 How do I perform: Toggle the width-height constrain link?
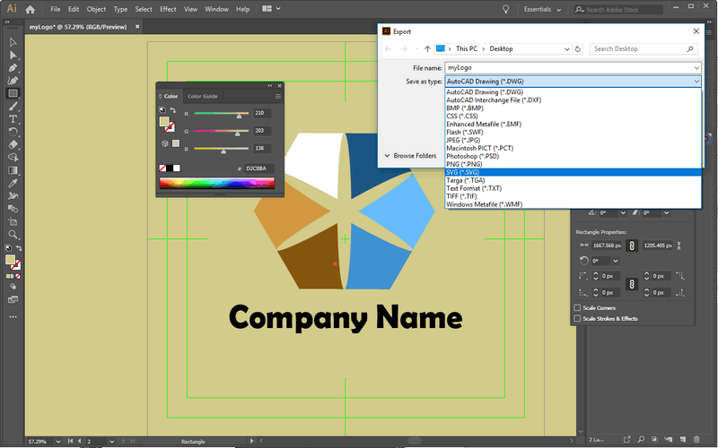tap(631, 245)
